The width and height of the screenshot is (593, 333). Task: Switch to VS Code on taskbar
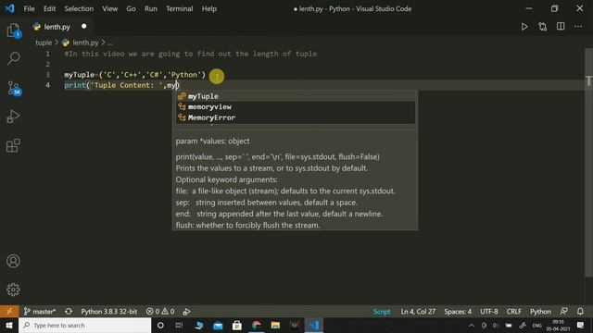click(313, 325)
